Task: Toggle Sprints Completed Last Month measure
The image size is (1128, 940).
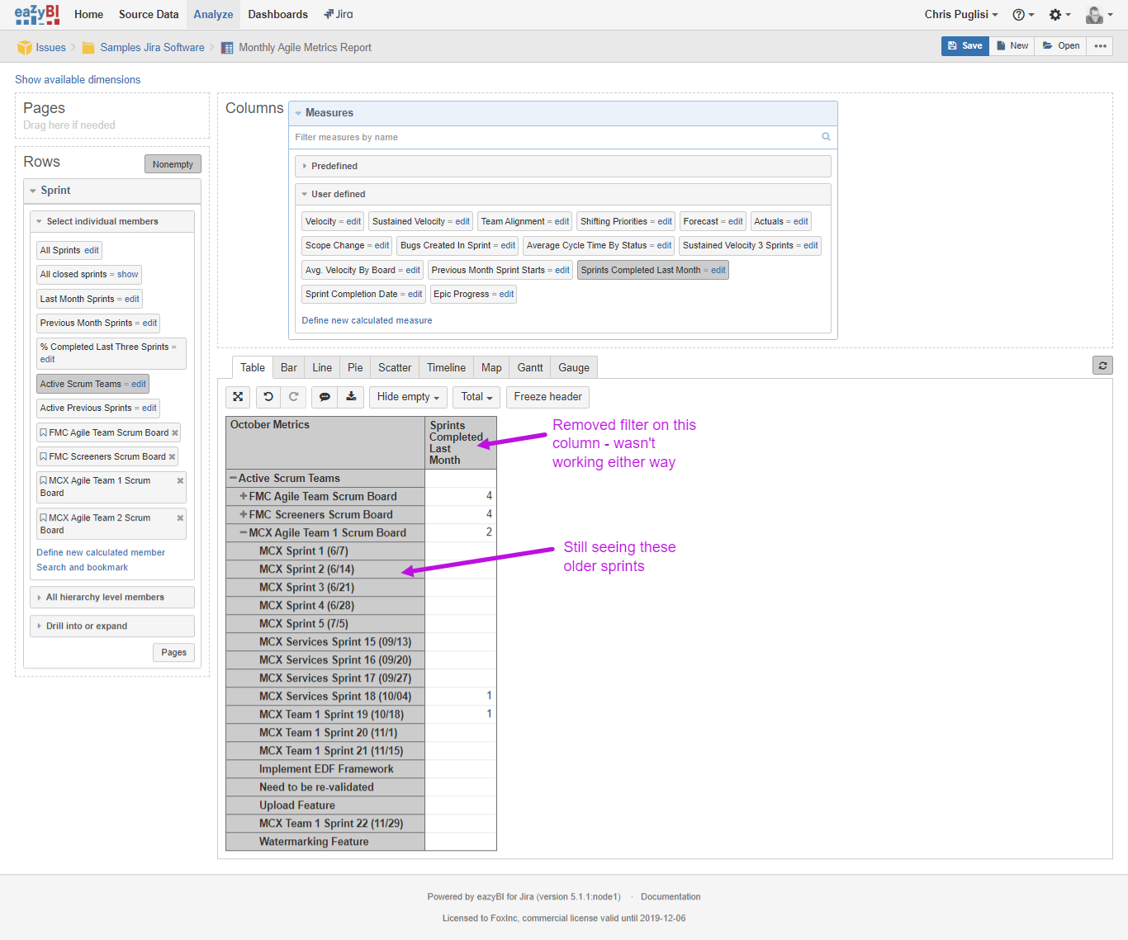Action: tap(640, 270)
